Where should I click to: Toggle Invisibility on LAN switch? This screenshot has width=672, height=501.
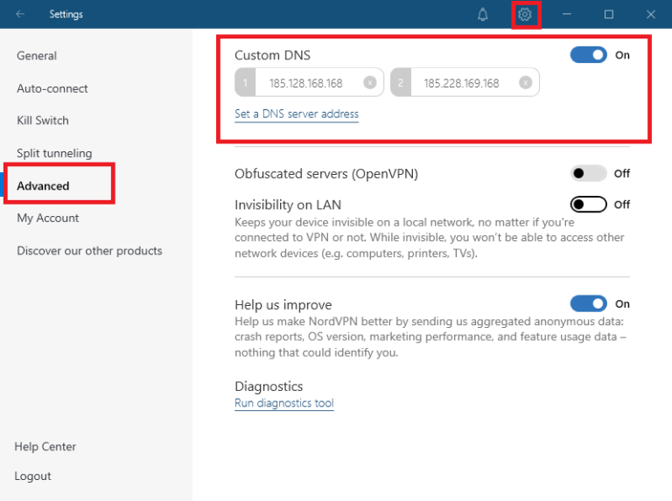point(588,205)
